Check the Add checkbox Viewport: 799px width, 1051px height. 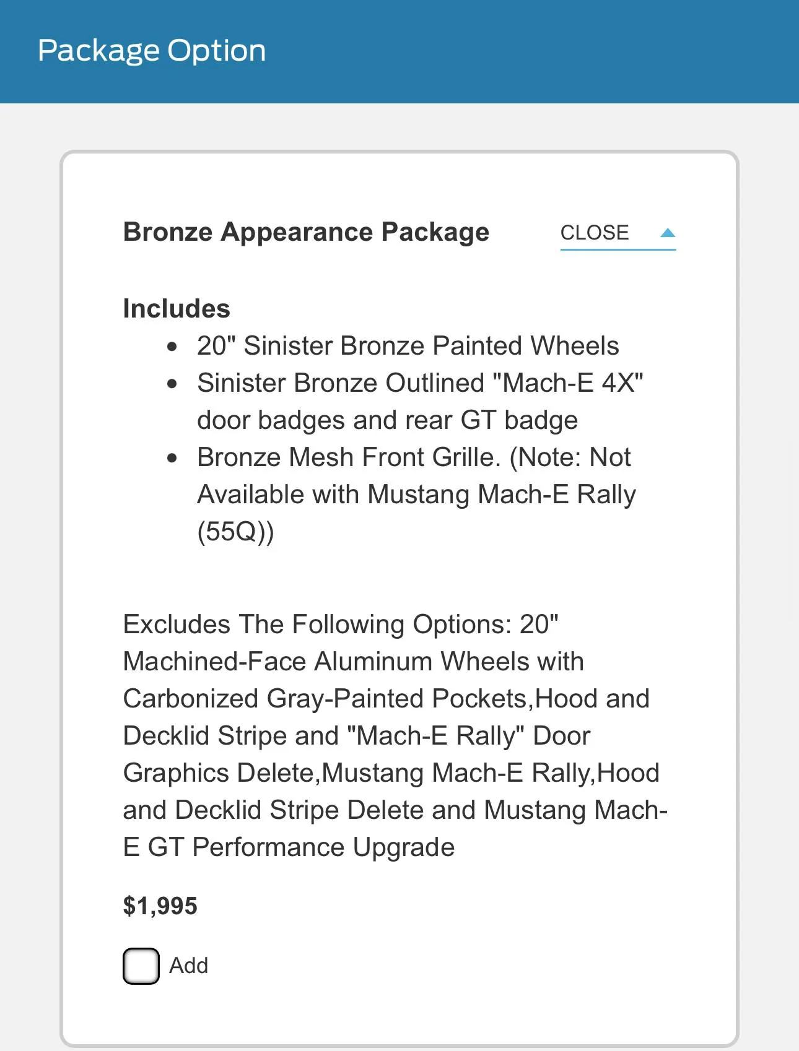[141, 966]
